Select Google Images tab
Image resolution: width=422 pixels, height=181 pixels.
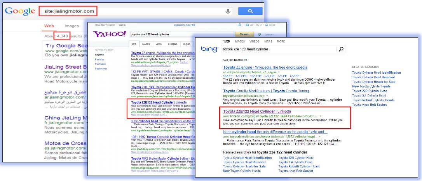click(71, 26)
